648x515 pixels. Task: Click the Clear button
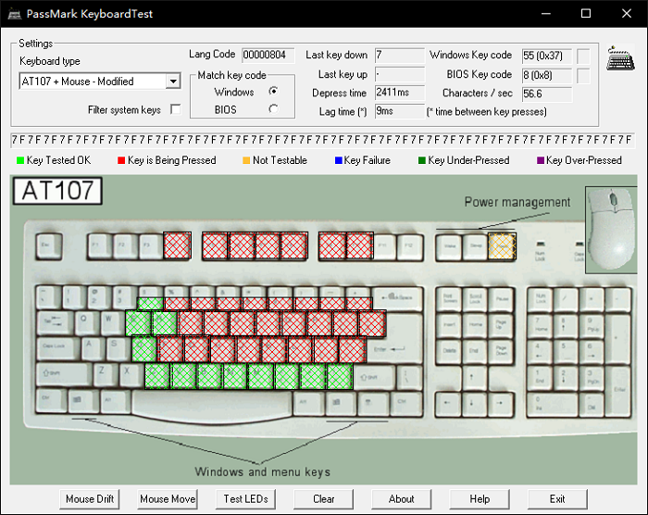[324, 499]
